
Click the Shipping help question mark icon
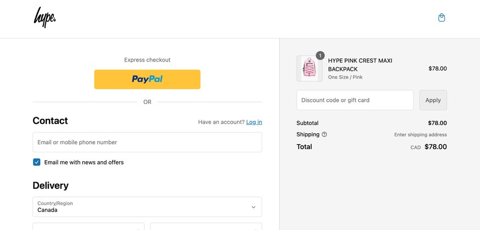point(324,134)
